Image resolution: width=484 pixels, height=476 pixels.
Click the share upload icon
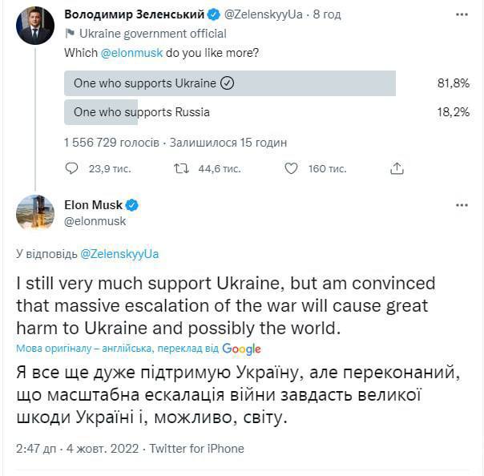(397, 169)
